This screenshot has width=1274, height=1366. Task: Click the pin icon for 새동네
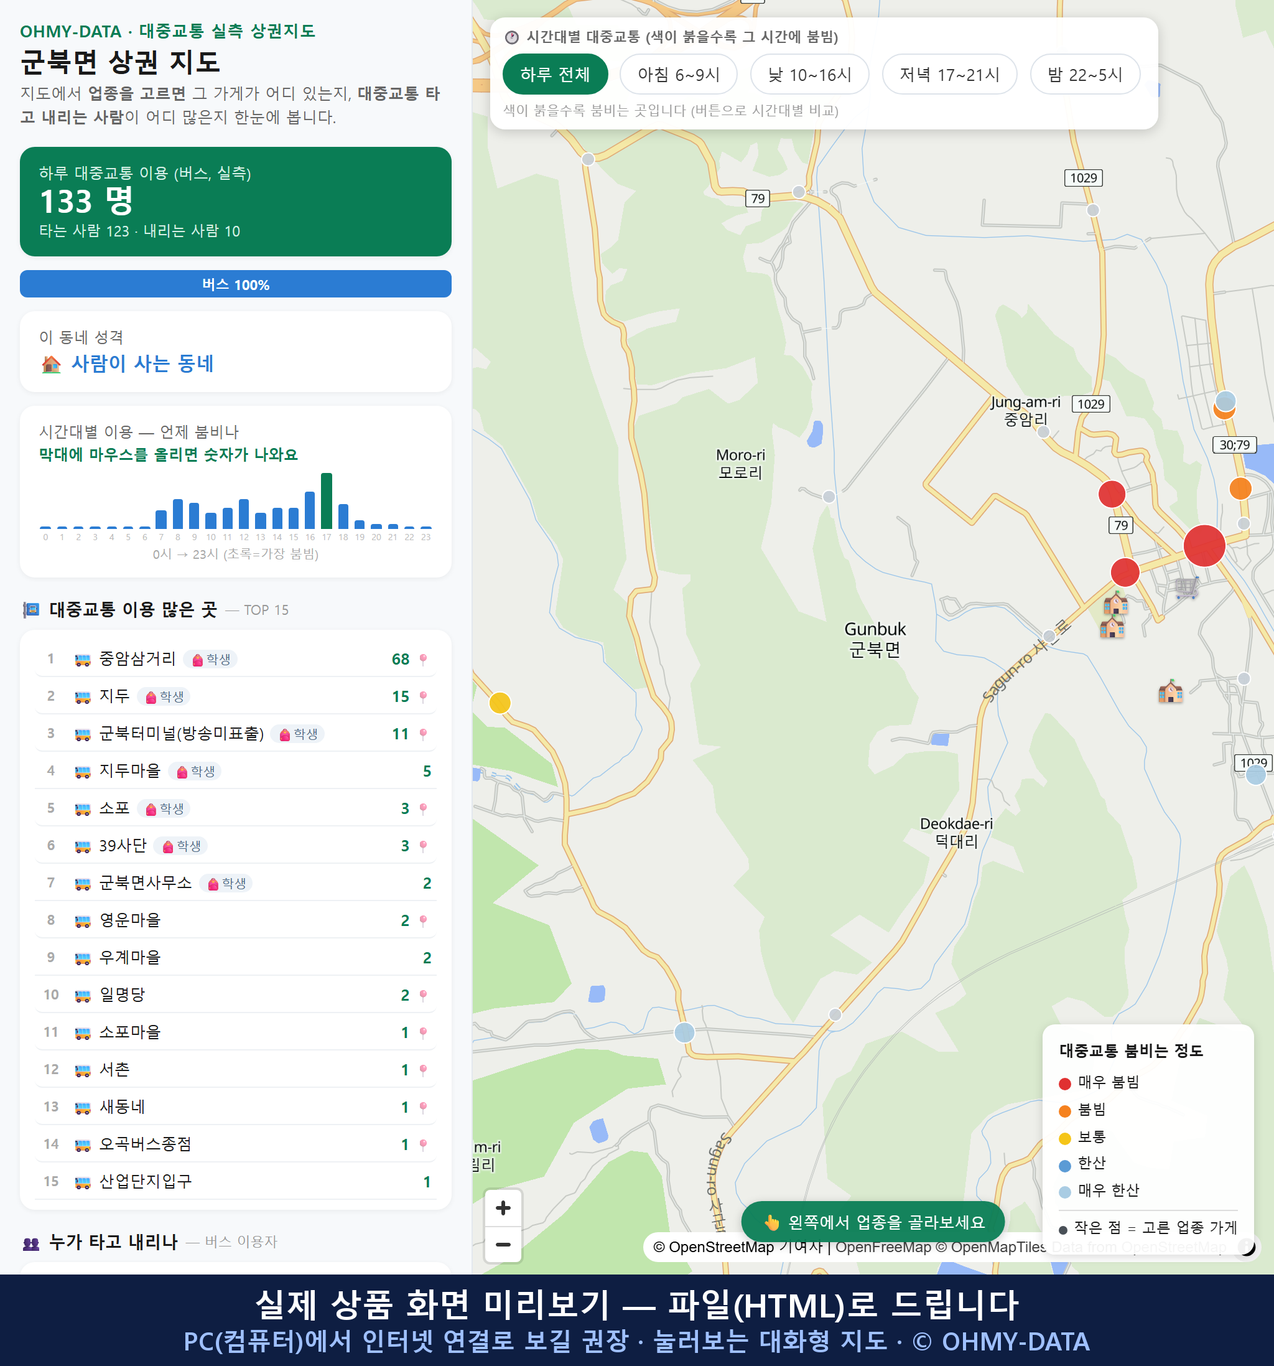click(423, 1107)
